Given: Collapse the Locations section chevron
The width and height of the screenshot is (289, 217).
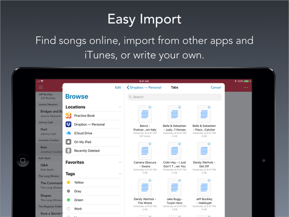Looking at the screenshot, I should 120,107.
